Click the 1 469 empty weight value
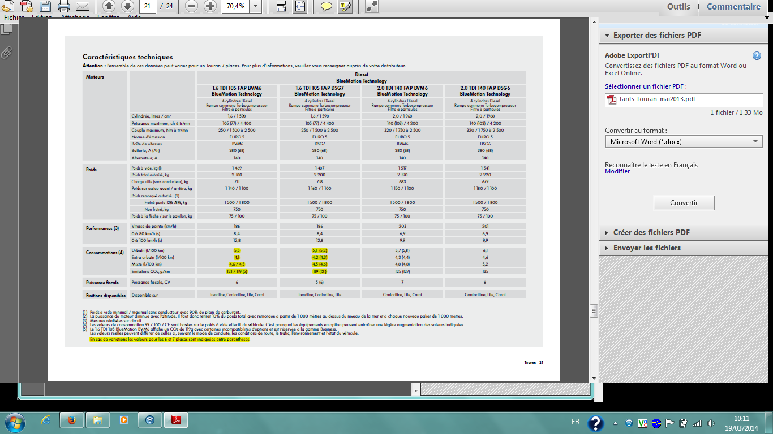Image resolution: width=773 pixels, height=434 pixels. (x=237, y=168)
